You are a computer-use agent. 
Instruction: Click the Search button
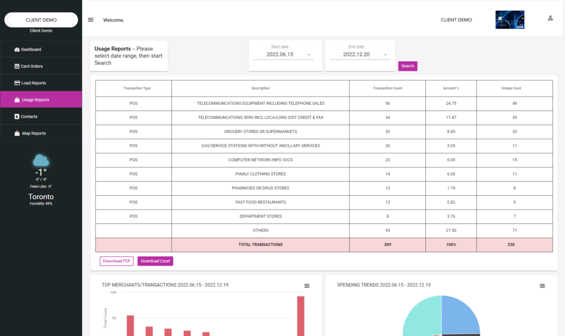(x=408, y=66)
